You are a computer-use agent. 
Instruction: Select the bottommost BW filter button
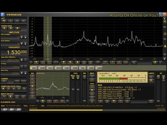pyautogui.click(x=32, y=97)
